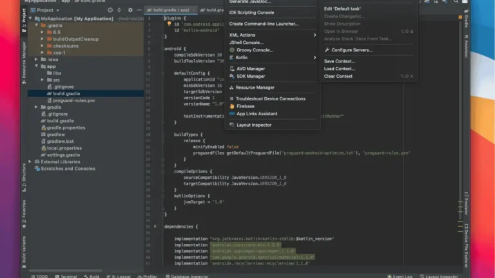Open the Structure side tab
The height and width of the screenshot is (278, 495).
(24, 178)
